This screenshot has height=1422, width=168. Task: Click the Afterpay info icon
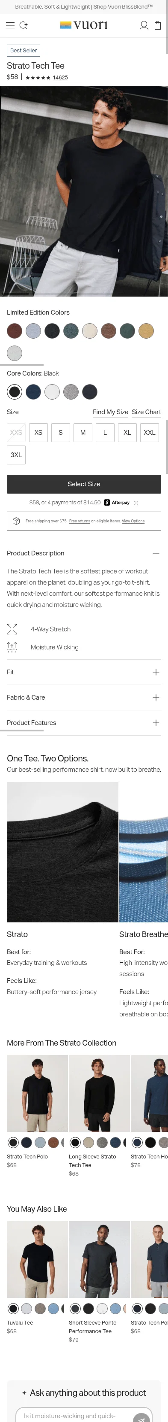tap(136, 503)
